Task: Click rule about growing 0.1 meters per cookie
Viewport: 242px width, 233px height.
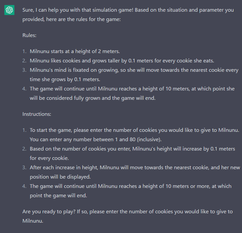Action: 122,61
